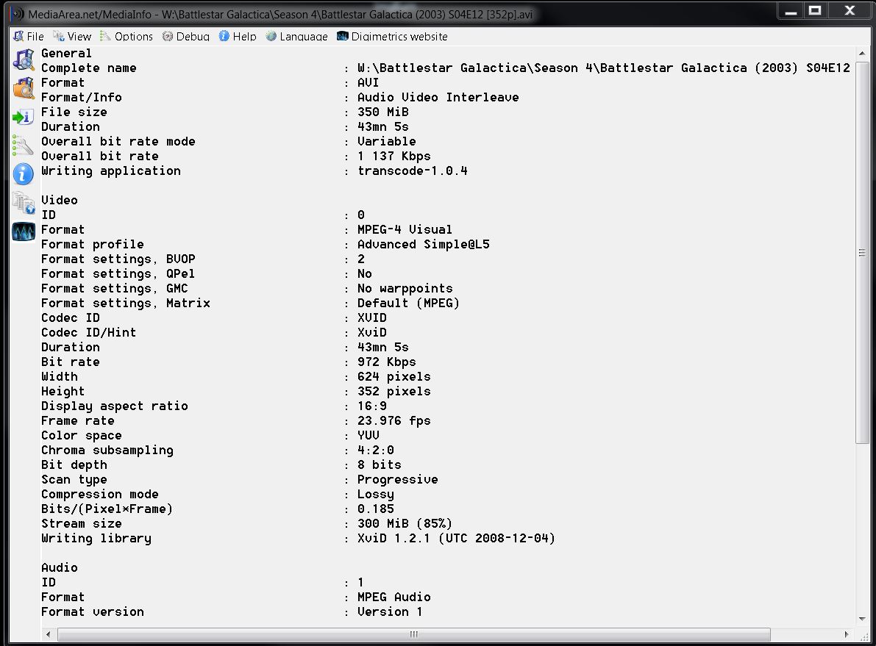Image resolution: width=876 pixels, height=646 pixels.
Task: Click the 'XviD 1.2.1 (UTC 2008-12-04)' value
Action: pyautogui.click(x=457, y=538)
